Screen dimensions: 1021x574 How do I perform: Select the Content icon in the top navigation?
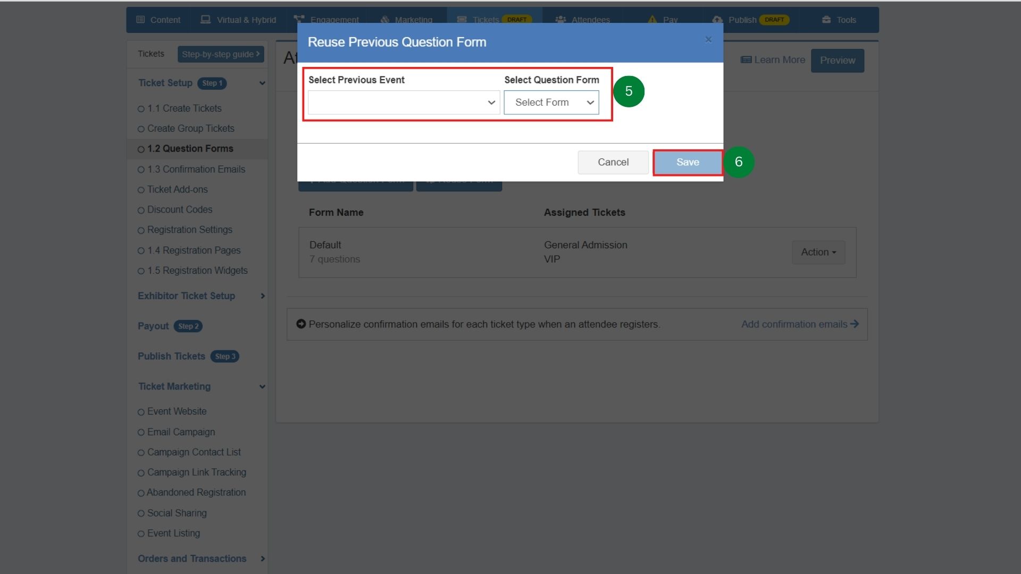pos(141,20)
